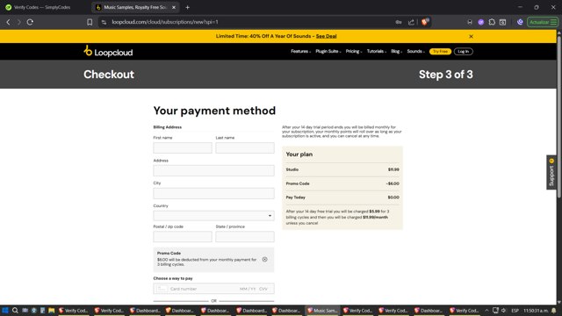Expand the Sounds menu
Image resolution: width=562 pixels, height=316 pixels.
click(415, 52)
